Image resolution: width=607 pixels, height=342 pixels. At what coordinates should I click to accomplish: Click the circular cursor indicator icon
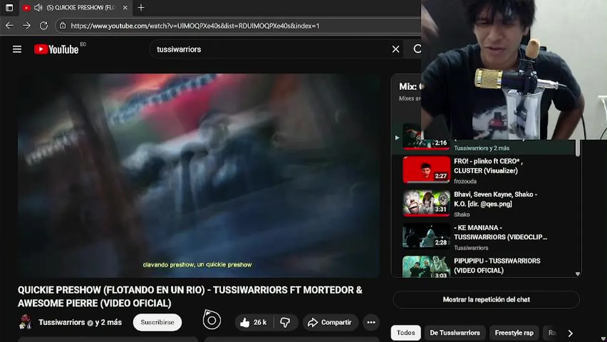[212, 320]
